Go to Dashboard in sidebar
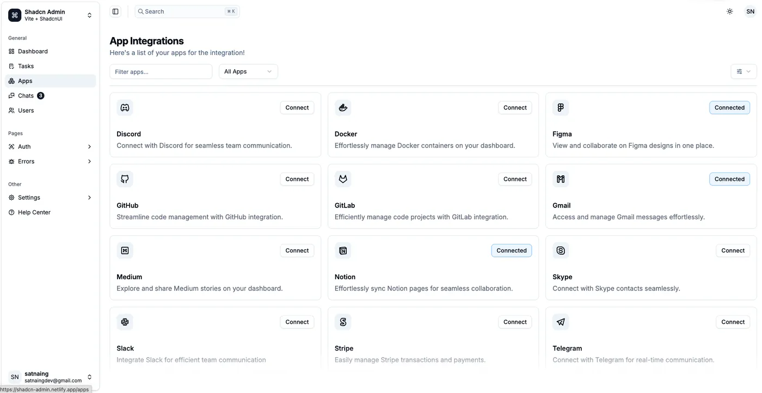Screen dimensions: 762x393 point(50,52)
